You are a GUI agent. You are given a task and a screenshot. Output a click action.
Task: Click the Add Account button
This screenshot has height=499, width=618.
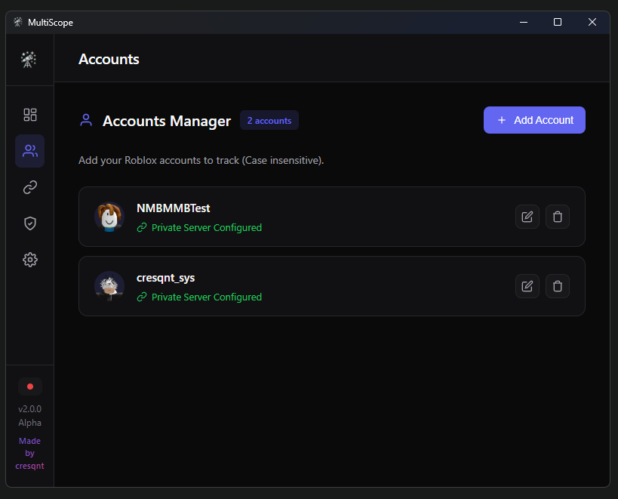pyautogui.click(x=534, y=120)
